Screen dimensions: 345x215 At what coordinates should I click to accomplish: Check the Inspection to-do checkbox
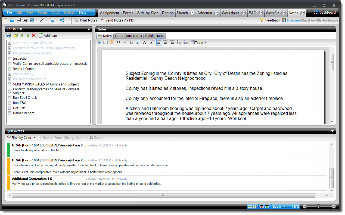[10, 59]
